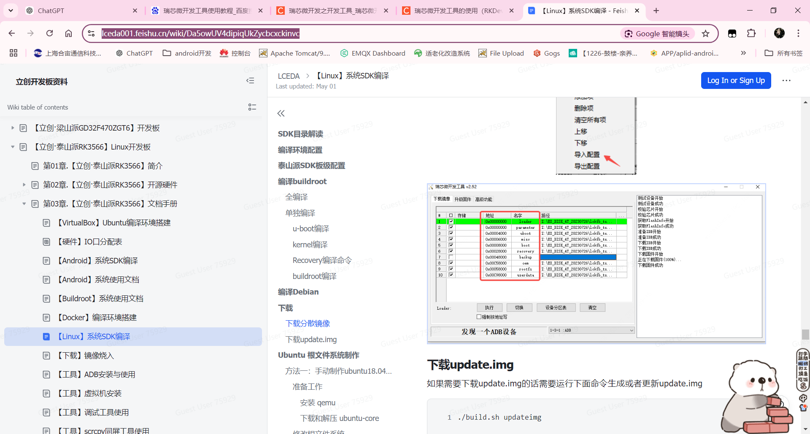Switch to the ChatGPT browser tab

point(80,11)
